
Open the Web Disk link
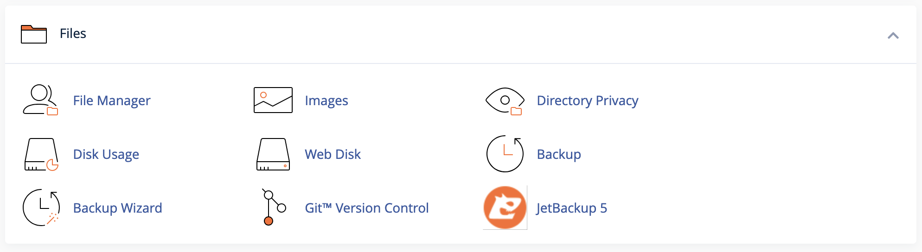coord(333,154)
